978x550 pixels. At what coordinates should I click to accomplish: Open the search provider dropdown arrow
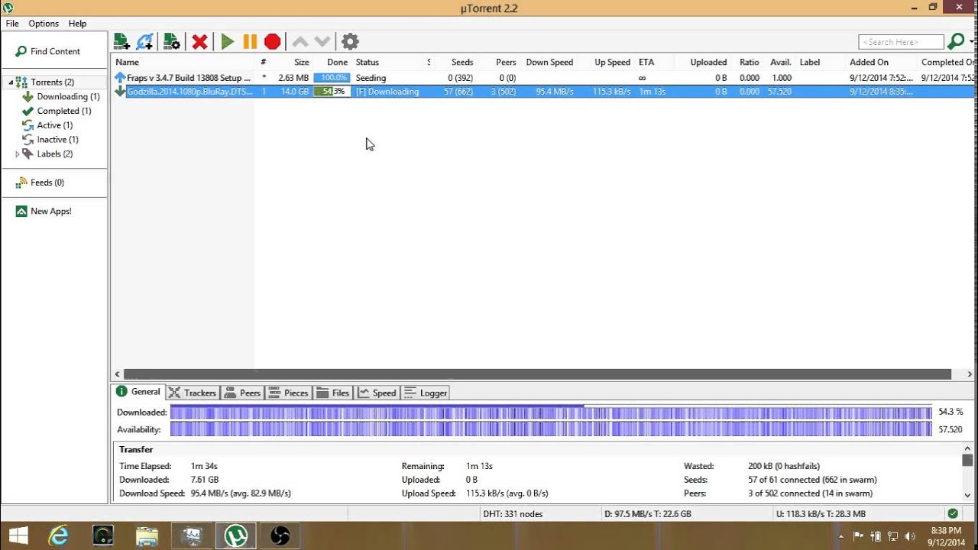[971, 41]
